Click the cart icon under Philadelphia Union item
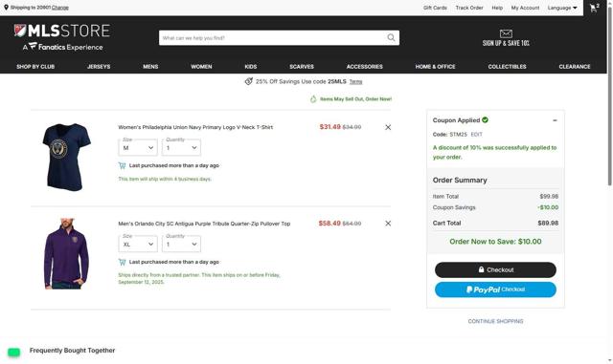The height and width of the screenshot is (364, 613). tap(122, 166)
